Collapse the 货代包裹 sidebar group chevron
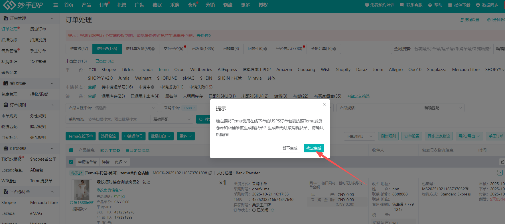Viewport: 505px width, 224px height. pyautogui.click(x=52, y=83)
